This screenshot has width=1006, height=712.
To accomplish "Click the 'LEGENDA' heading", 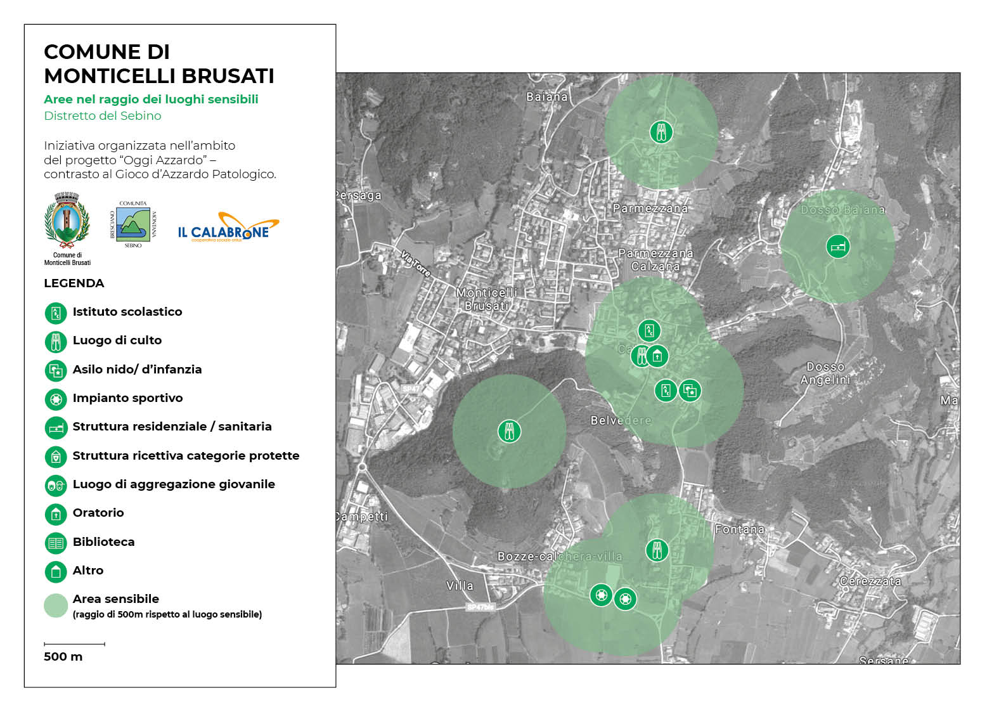I will [x=74, y=283].
